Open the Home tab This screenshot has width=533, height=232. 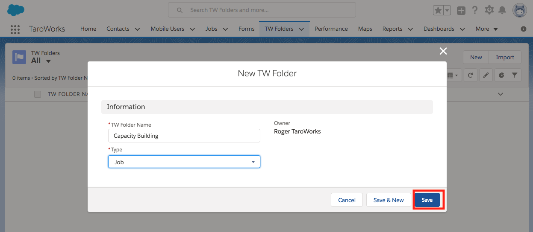tap(88, 29)
